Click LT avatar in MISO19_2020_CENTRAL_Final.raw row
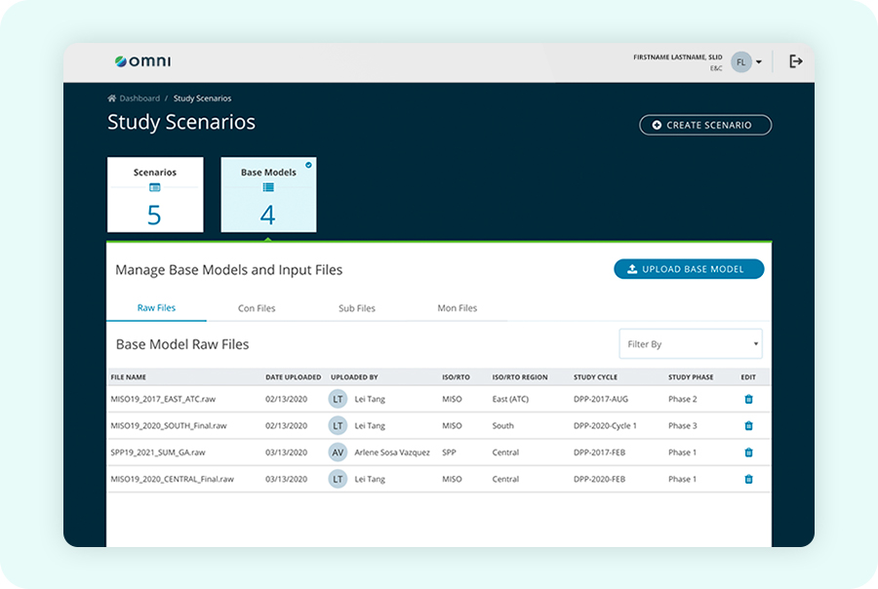878x589 pixels. (x=338, y=479)
